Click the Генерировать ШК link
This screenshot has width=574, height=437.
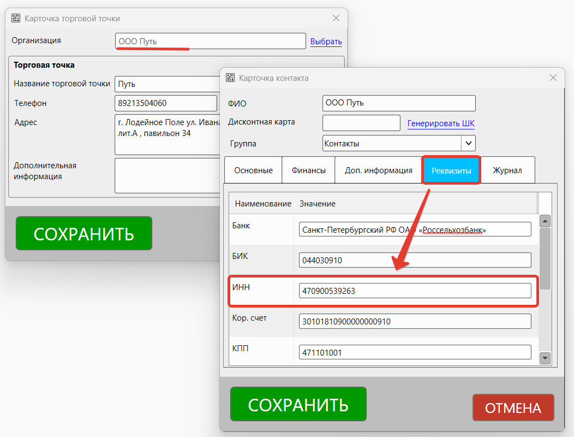441,123
